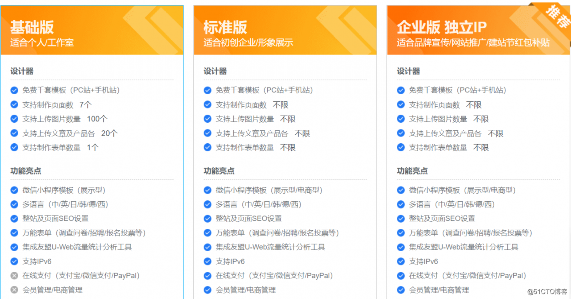Toggle the check beside 在线支付 in 标准版
This screenshot has height=299, width=571.
(207, 275)
